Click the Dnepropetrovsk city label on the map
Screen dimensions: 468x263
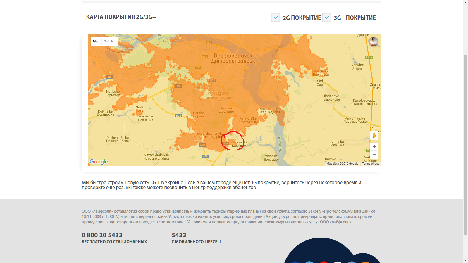[x=233, y=58]
